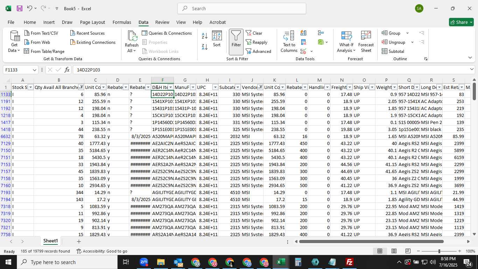Viewport: 478px width, 269px height.
Task: Click the Share button
Action: [x=461, y=22]
